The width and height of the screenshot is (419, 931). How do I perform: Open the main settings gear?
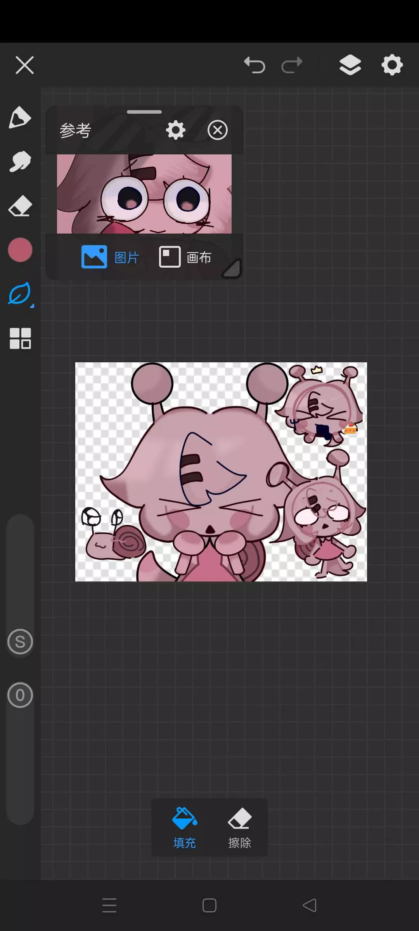pyautogui.click(x=392, y=65)
